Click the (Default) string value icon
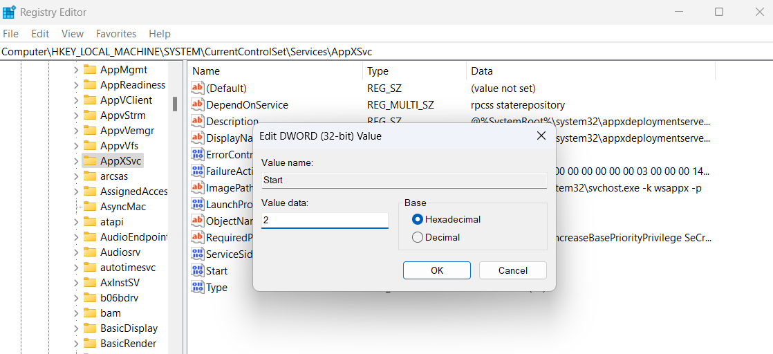The image size is (773, 354). (x=198, y=88)
